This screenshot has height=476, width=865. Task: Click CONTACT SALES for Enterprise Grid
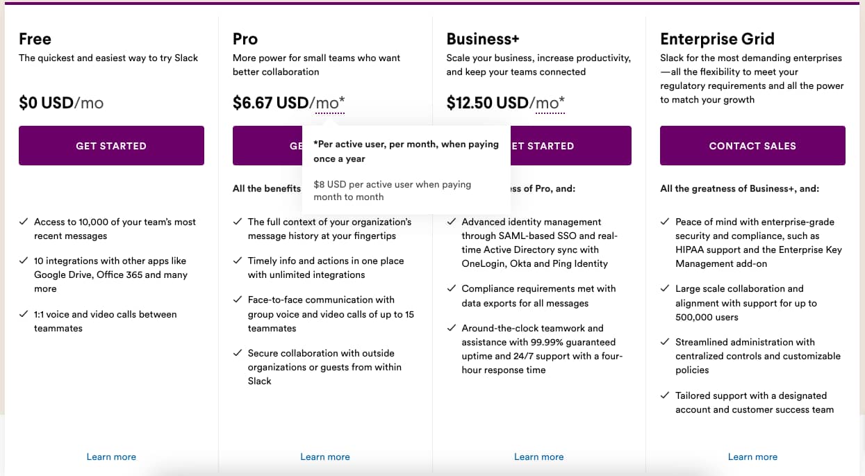(x=752, y=145)
